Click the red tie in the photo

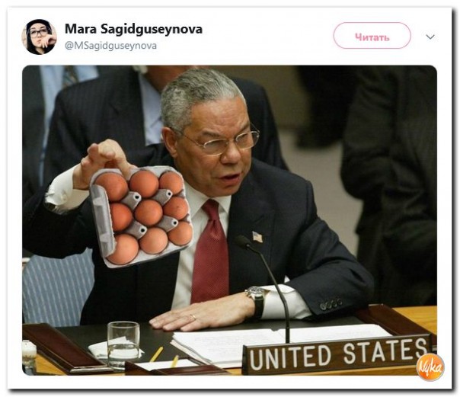tap(209, 251)
